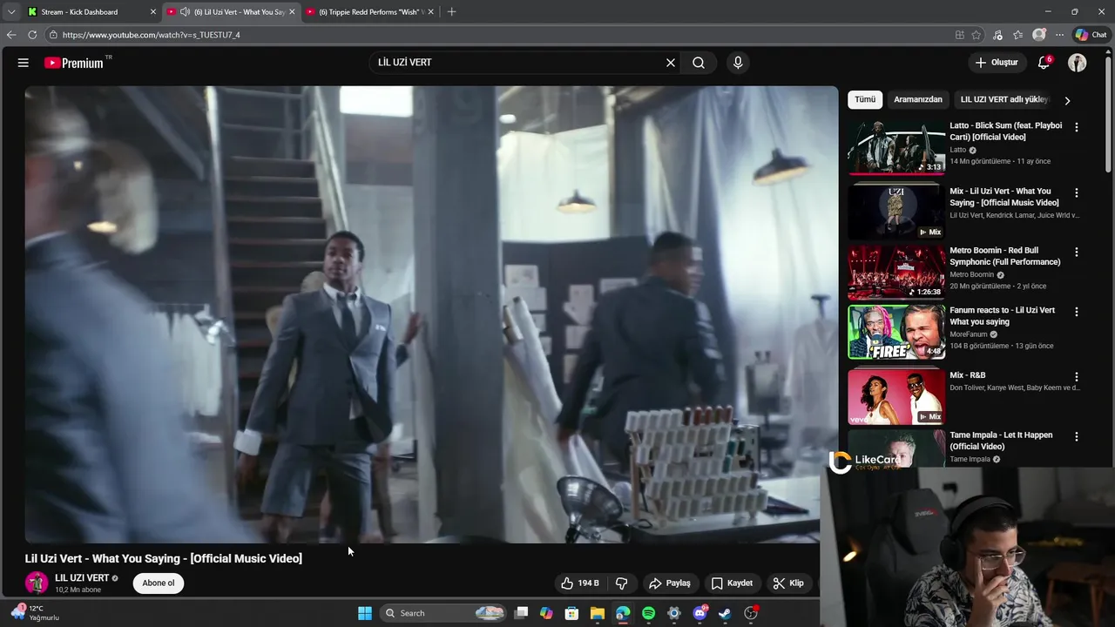Clear the search box text
This screenshot has width=1115, height=627.
click(x=671, y=63)
